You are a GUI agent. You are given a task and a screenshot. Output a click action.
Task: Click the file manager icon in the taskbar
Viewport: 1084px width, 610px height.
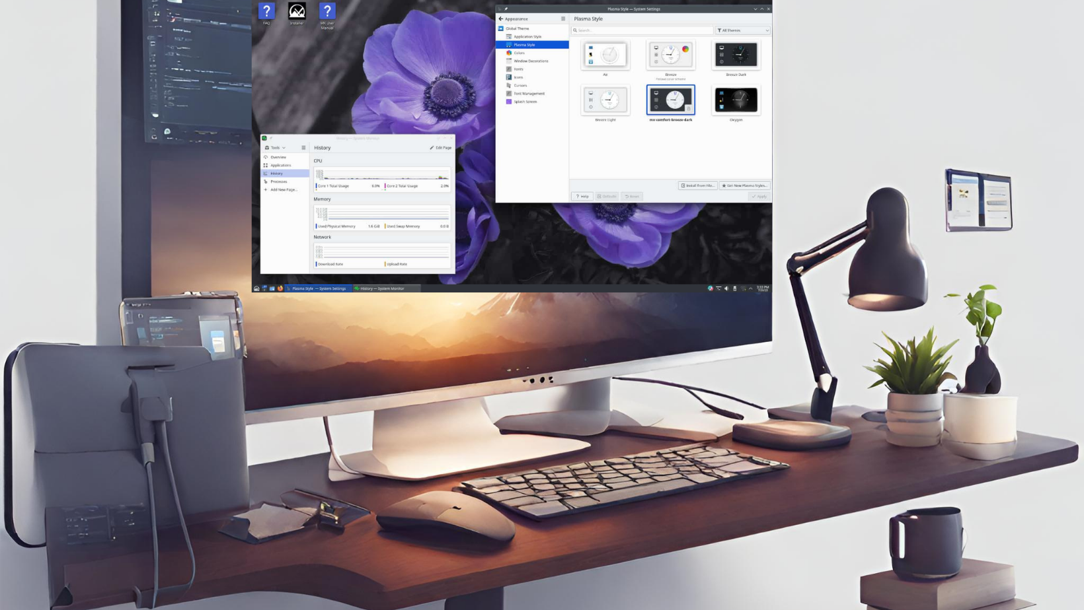point(272,288)
